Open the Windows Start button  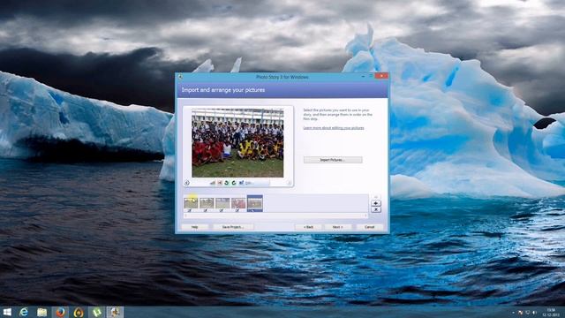(x=7, y=312)
